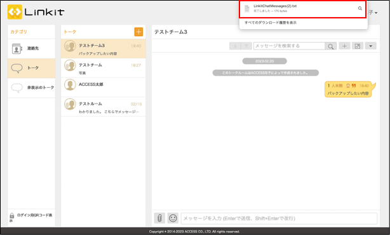Show download in folder magnifier icon

click(360, 8)
